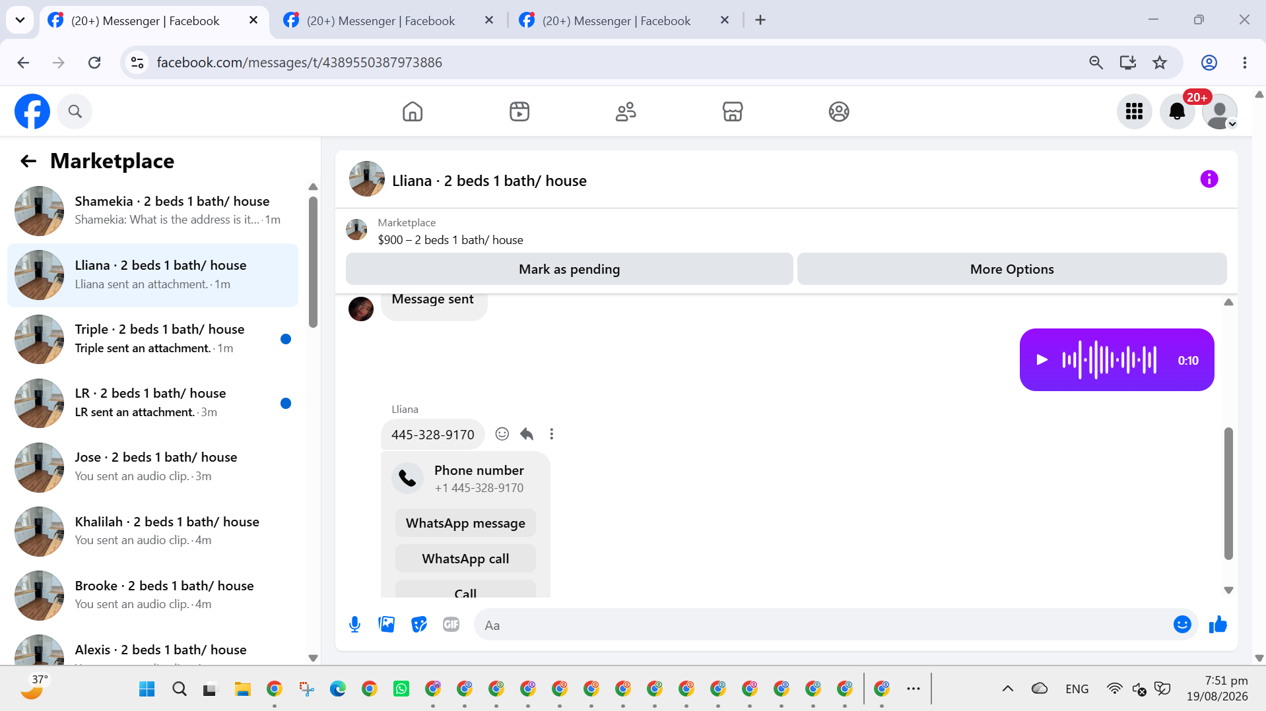
Task: React to the 445-328-9170 message
Action: [502, 434]
